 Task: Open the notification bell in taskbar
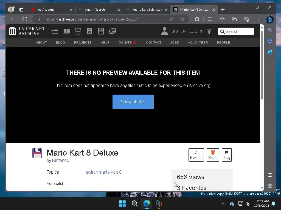(x=274, y=203)
